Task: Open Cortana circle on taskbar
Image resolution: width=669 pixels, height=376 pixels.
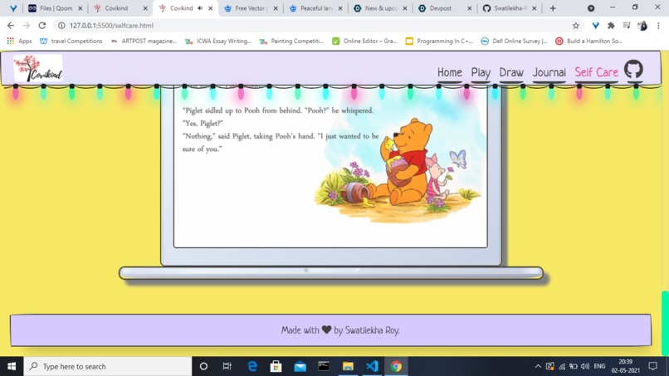Action: coord(203,366)
